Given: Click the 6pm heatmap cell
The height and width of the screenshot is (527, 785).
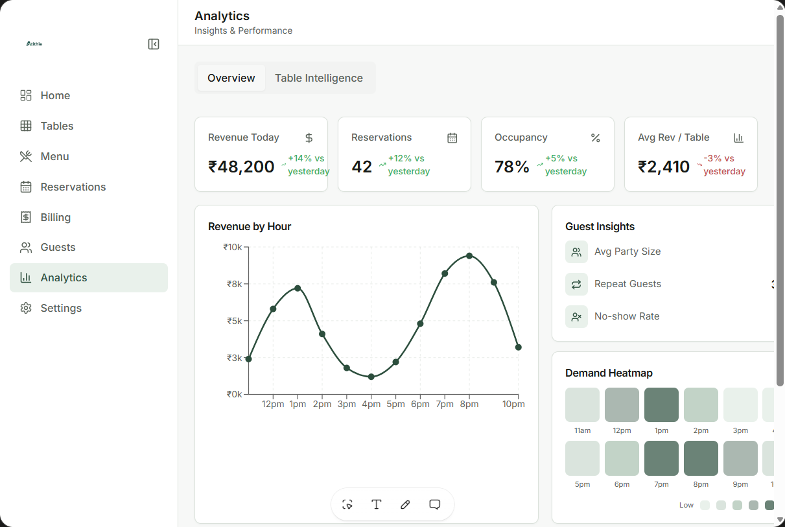Looking at the screenshot, I should click(622, 458).
